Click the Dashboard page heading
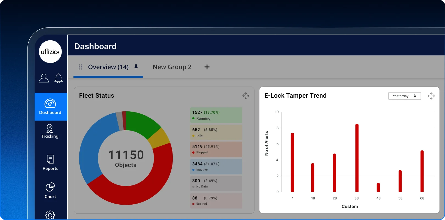Viewport: 445px width, 220px height. (95, 46)
